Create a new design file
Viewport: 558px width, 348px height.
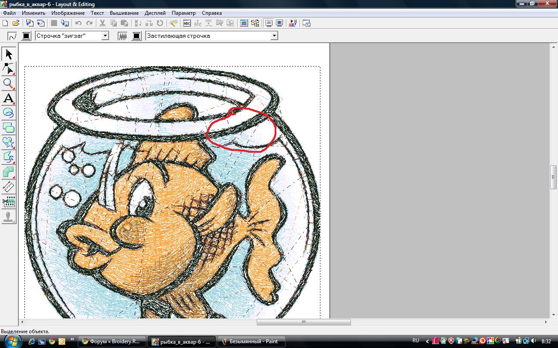[x=6, y=23]
